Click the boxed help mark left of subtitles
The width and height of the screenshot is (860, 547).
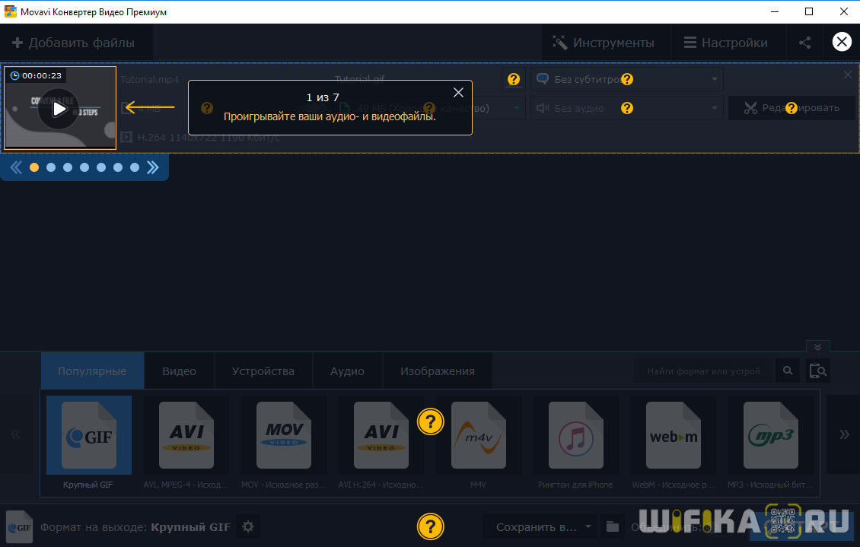tap(514, 79)
